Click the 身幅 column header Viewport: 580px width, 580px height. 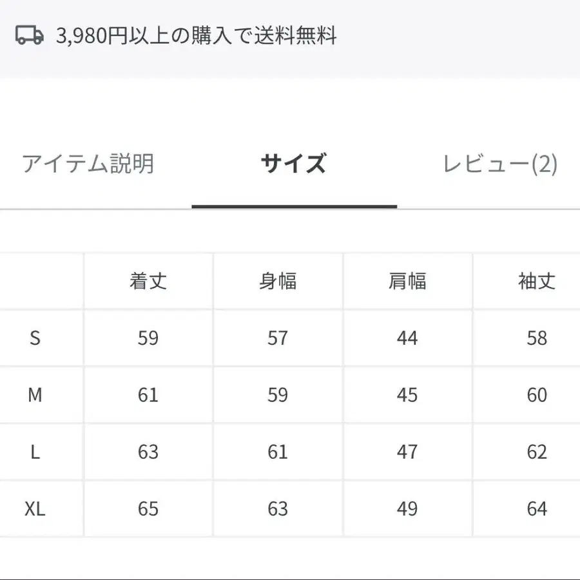(277, 280)
